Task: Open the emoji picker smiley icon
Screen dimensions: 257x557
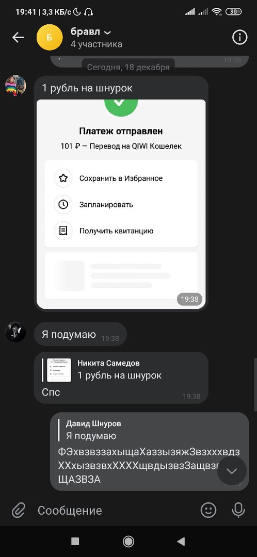Action: pyautogui.click(x=208, y=511)
